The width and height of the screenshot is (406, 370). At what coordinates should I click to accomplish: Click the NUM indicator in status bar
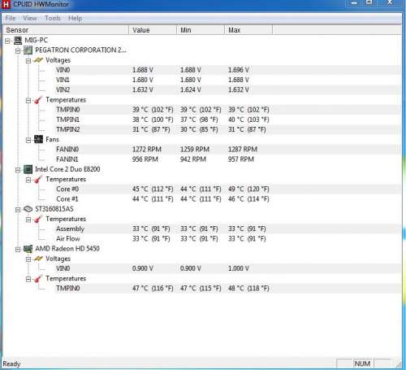click(x=362, y=363)
